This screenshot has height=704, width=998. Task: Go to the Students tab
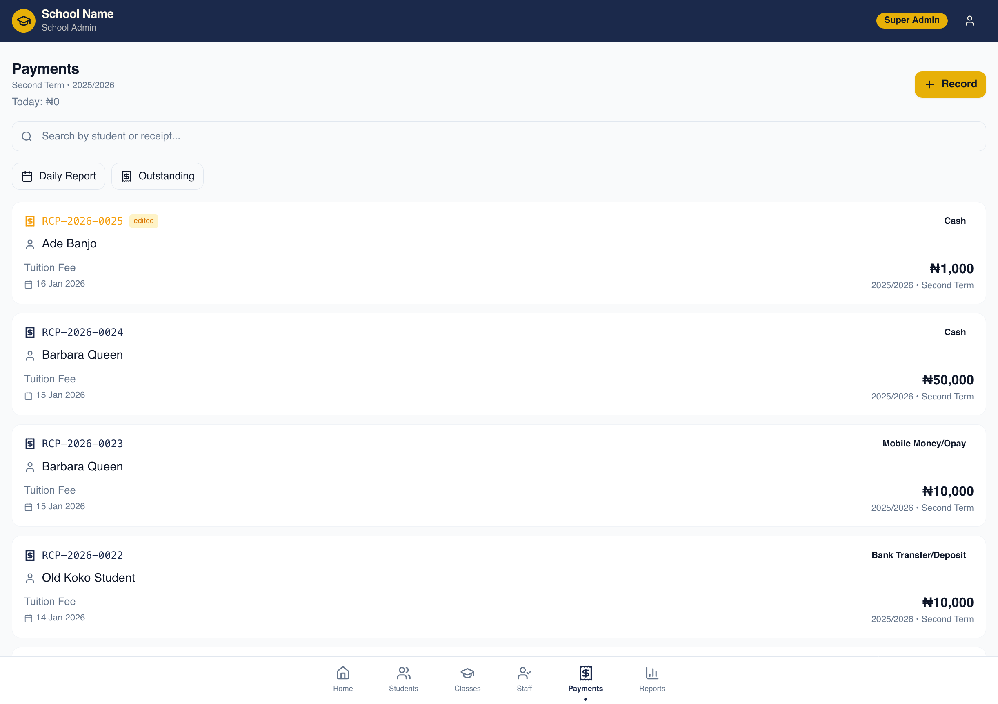pyautogui.click(x=403, y=679)
